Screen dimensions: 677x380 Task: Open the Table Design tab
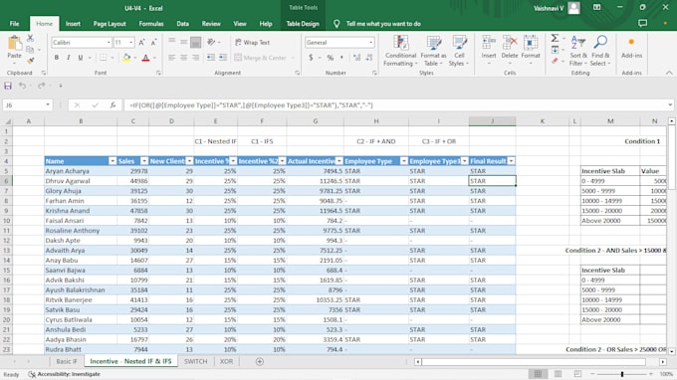coord(303,24)
